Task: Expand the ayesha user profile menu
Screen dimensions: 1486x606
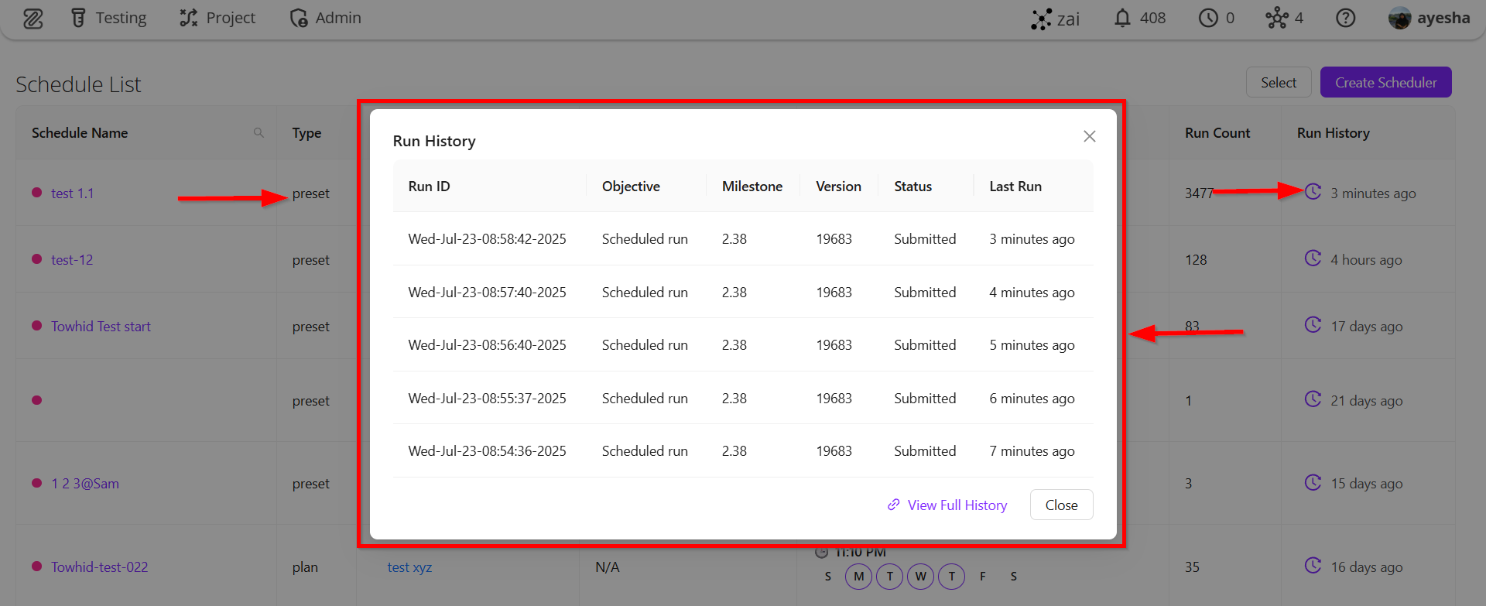Action: coord(1429,18)
